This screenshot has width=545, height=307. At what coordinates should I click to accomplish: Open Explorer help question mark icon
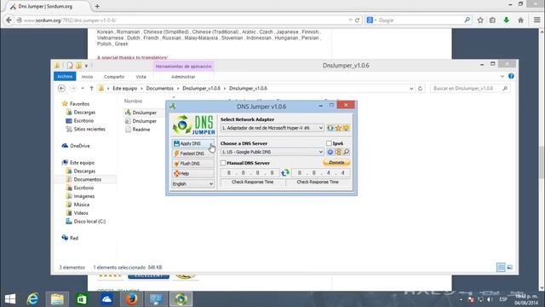pos(511,76)
